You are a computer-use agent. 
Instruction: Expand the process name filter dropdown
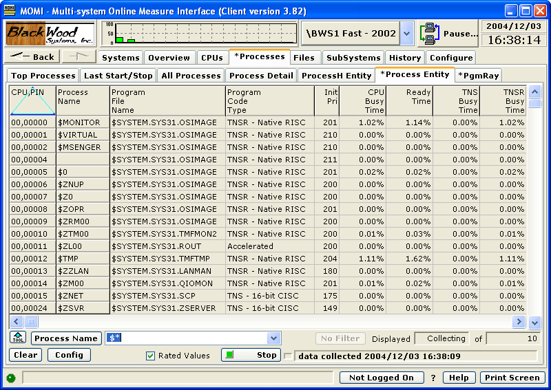273,338
